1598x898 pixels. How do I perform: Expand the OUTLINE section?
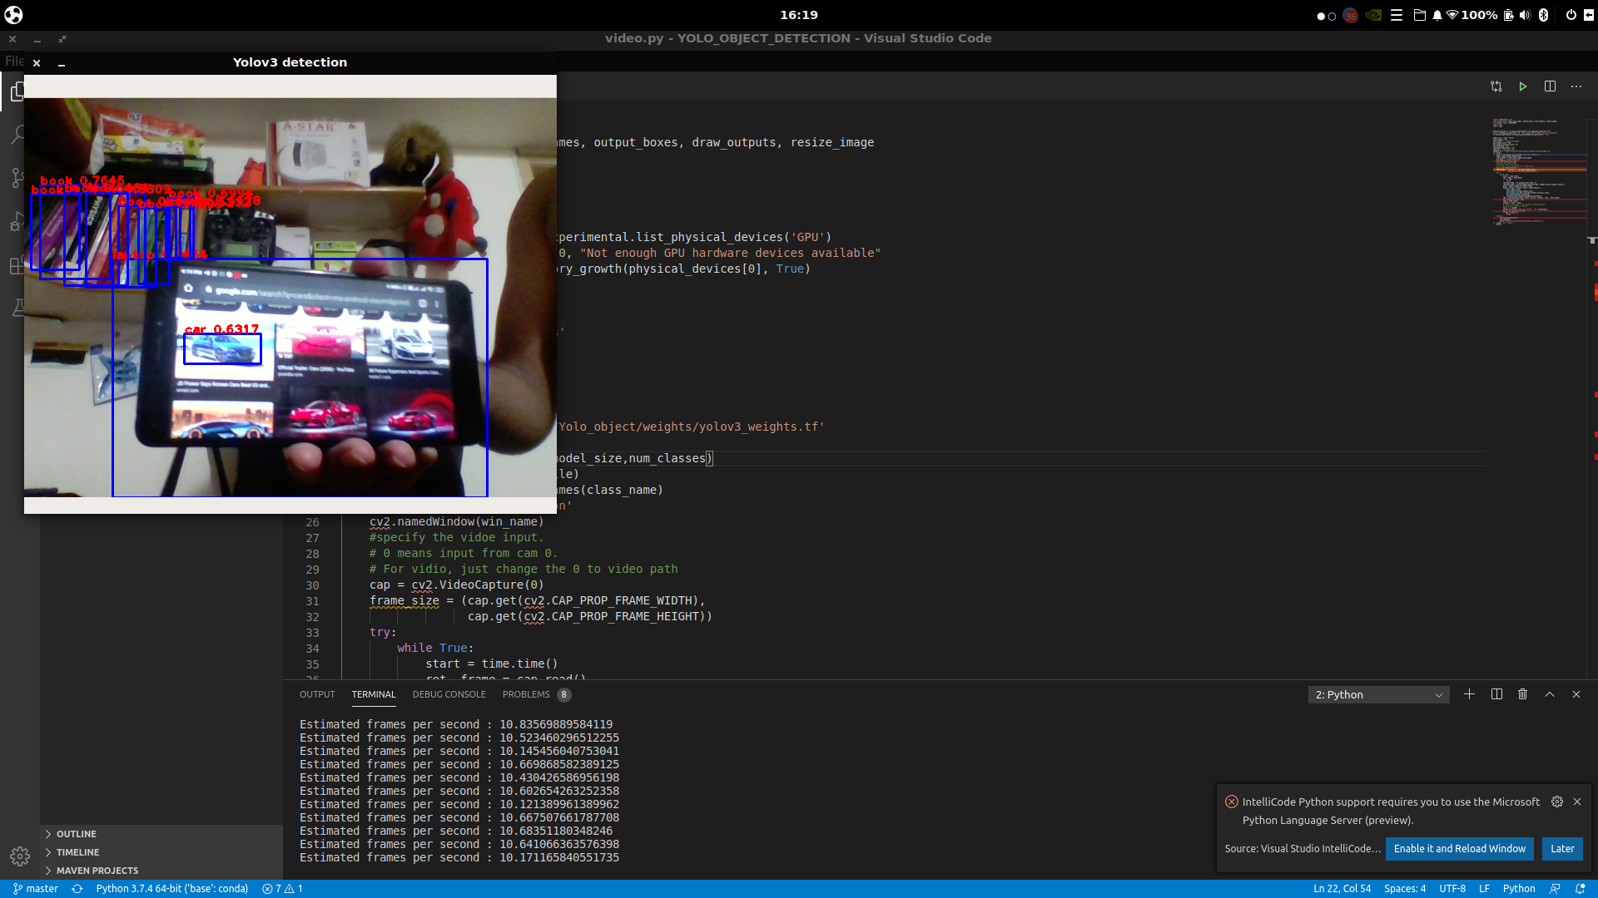77,834
